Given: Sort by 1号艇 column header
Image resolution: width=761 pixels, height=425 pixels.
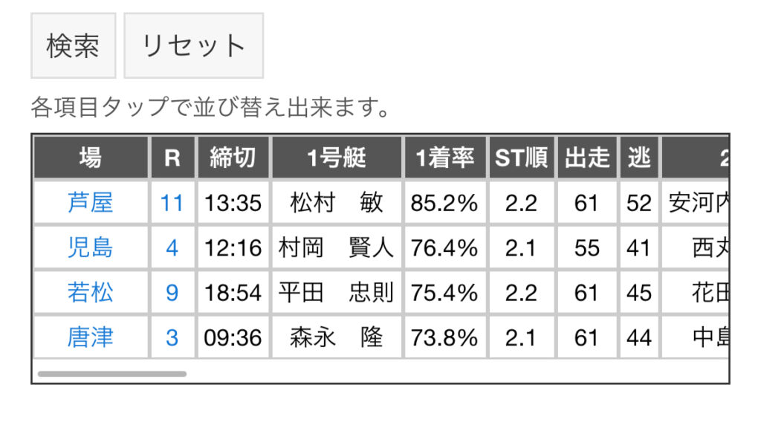Looking at the screenshot, I should pos(337,158).
